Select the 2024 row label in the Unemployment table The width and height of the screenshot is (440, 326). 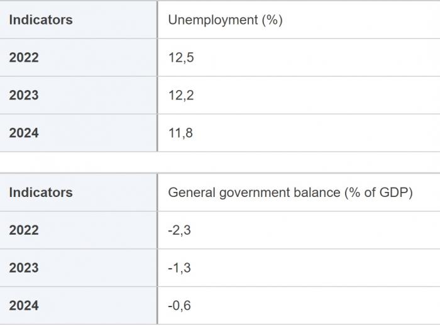[x=24, y=133]
